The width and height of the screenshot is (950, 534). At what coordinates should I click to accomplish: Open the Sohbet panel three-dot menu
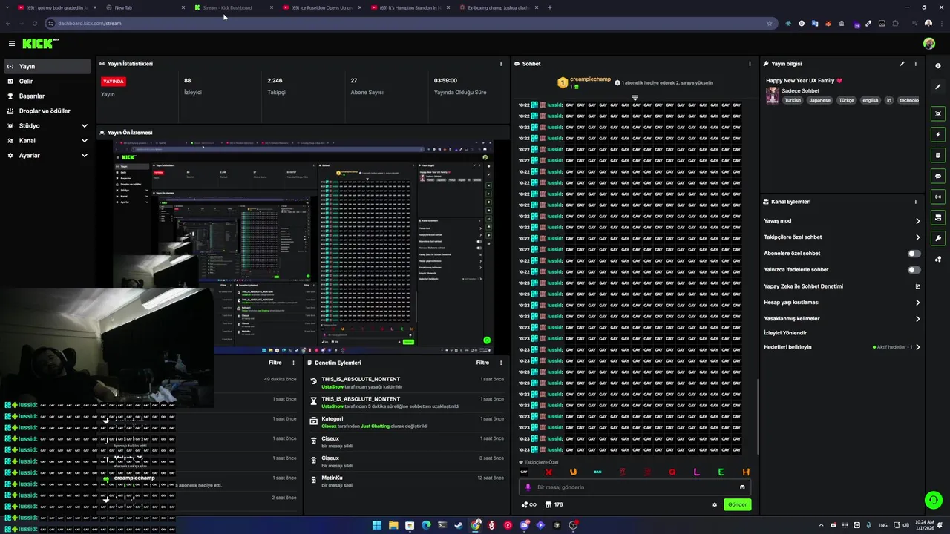[750, 64]
